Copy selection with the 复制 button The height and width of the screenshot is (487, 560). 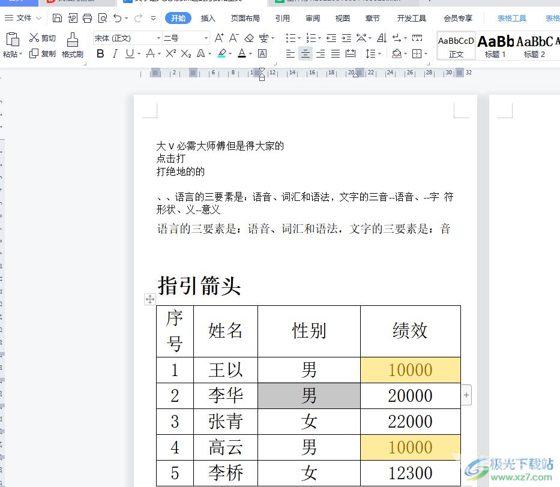click(42, 53)
